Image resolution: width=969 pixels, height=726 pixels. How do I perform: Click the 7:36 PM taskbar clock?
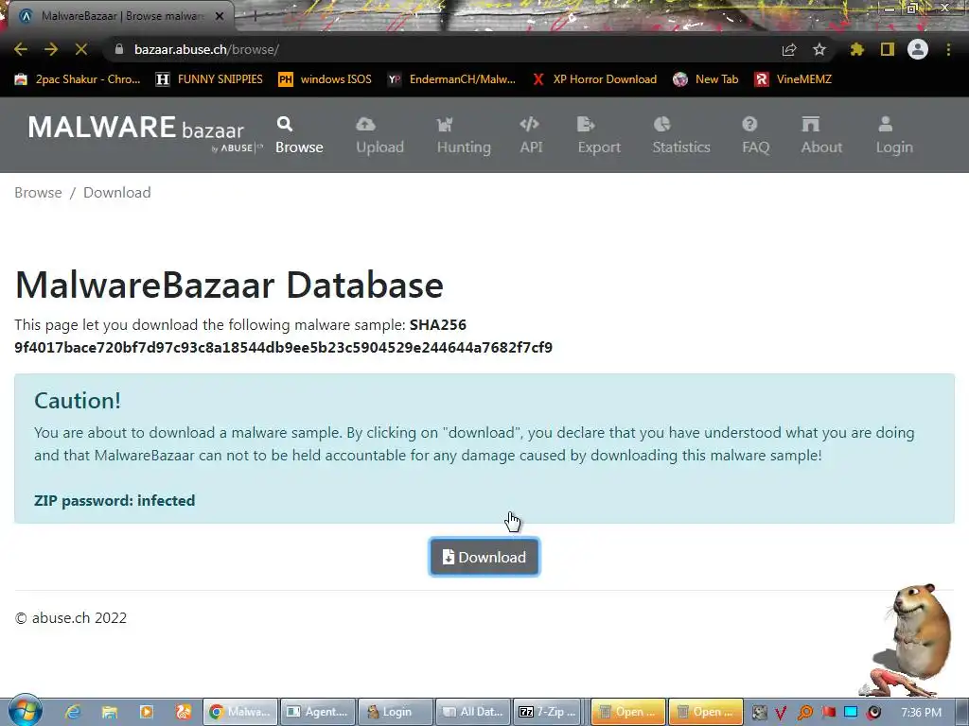pyautogui.click(x=921, y=713)
